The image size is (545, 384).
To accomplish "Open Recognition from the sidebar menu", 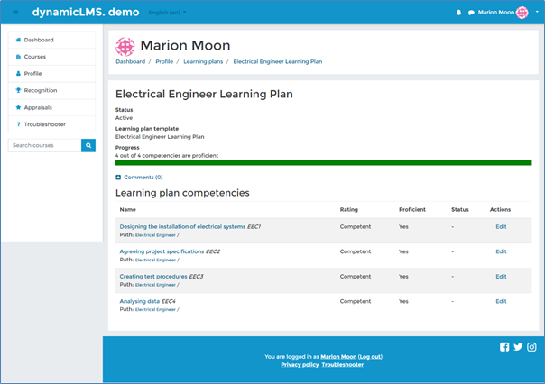I will 51,90.
